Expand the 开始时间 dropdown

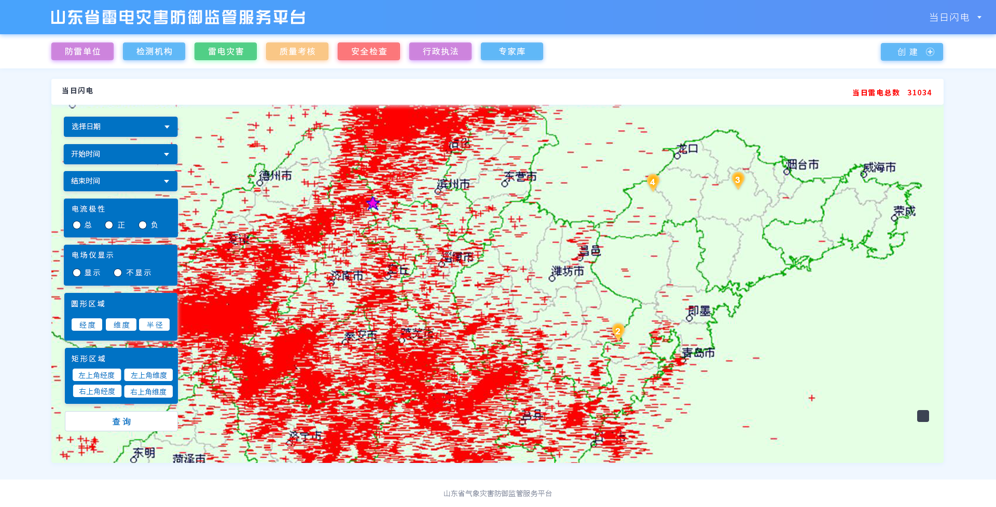120,154
